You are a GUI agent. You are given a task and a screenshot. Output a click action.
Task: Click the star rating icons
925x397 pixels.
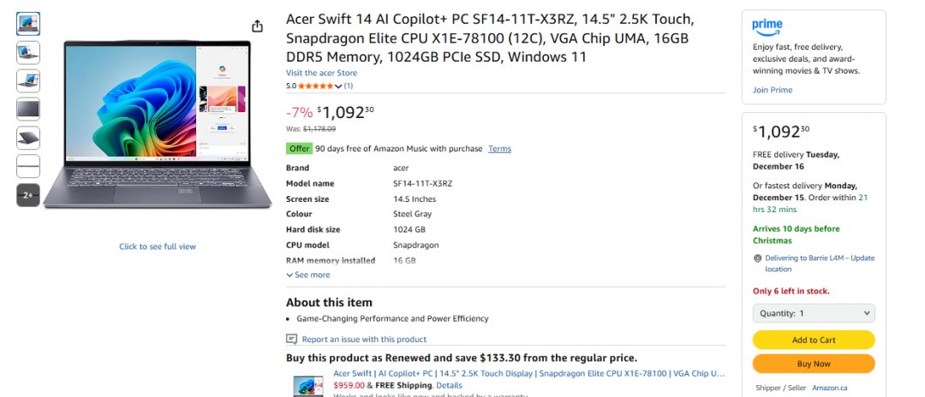click(314, 86)
